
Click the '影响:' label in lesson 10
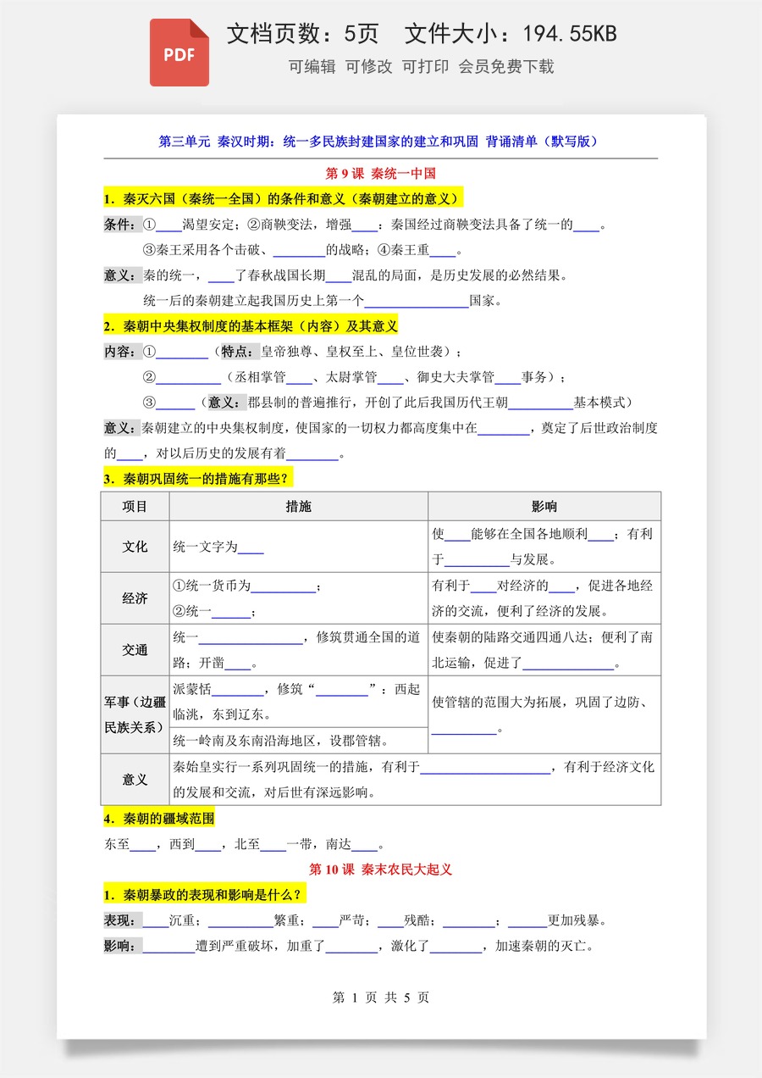point(122,946)
